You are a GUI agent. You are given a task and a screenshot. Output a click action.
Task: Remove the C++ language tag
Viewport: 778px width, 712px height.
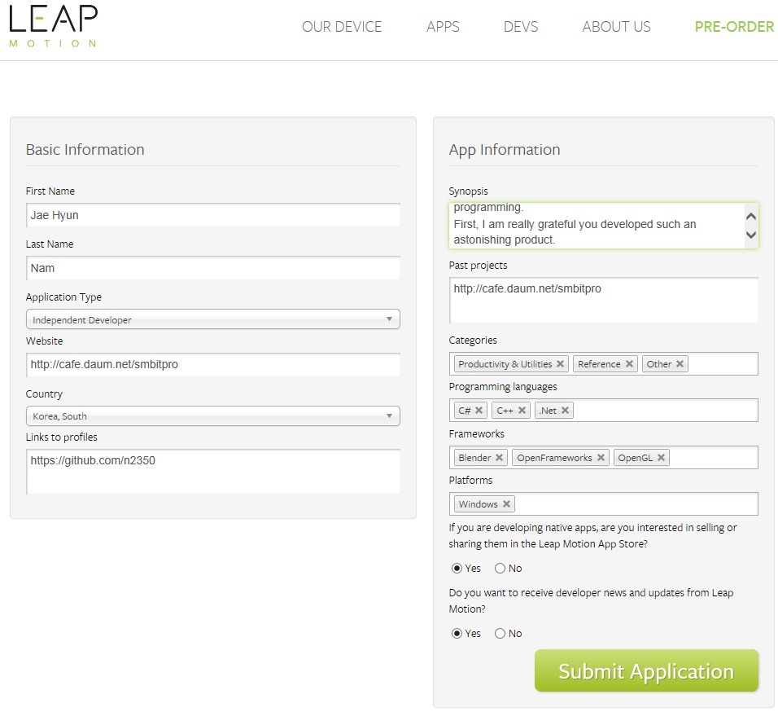coord(522,411)
